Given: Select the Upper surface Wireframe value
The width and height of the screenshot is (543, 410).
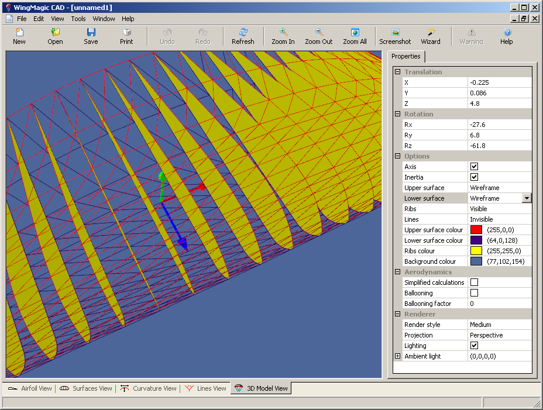Looking at the screenshot, I should click(499, 188).
